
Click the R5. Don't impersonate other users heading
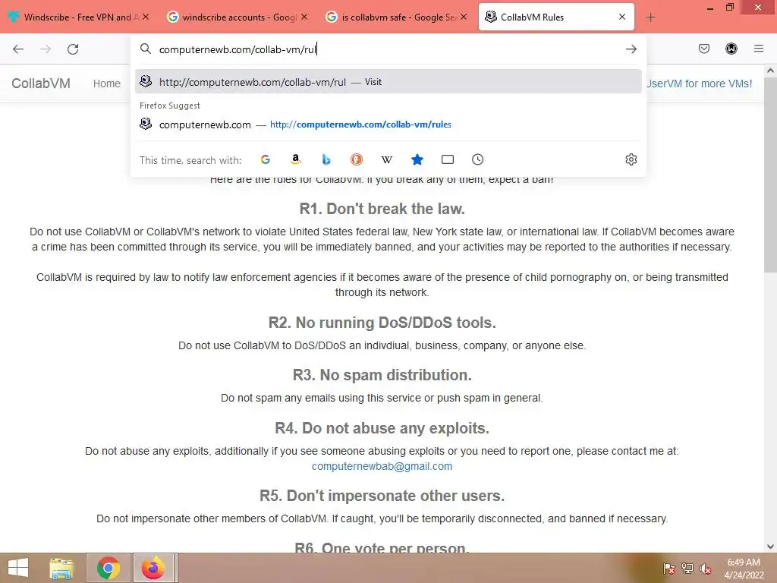coord(382,496)
